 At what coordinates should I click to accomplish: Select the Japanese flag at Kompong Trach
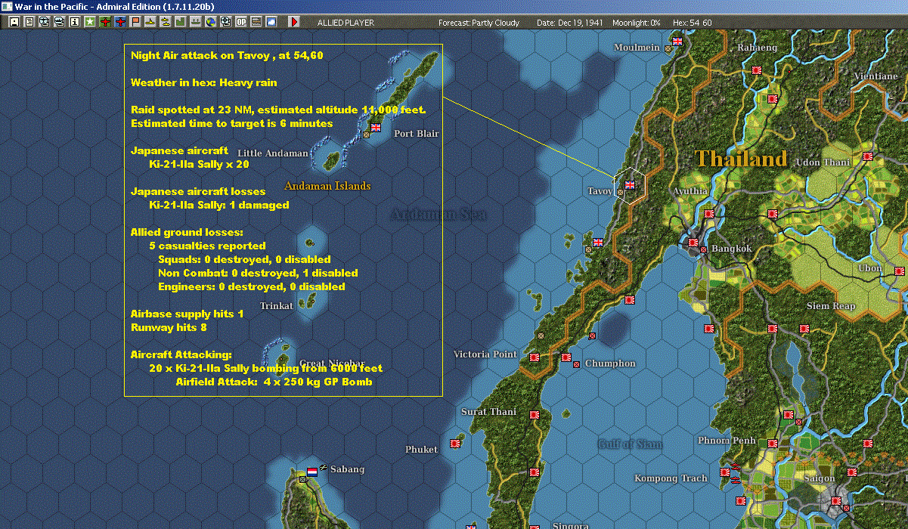(x=725, y=472)
